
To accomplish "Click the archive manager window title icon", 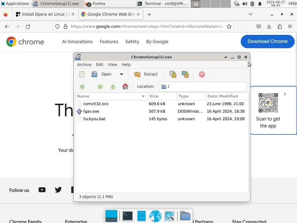I will pos(78,57).
